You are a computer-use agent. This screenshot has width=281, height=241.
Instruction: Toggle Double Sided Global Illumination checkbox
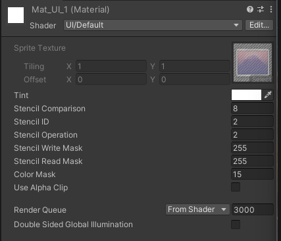coord(236,225)
